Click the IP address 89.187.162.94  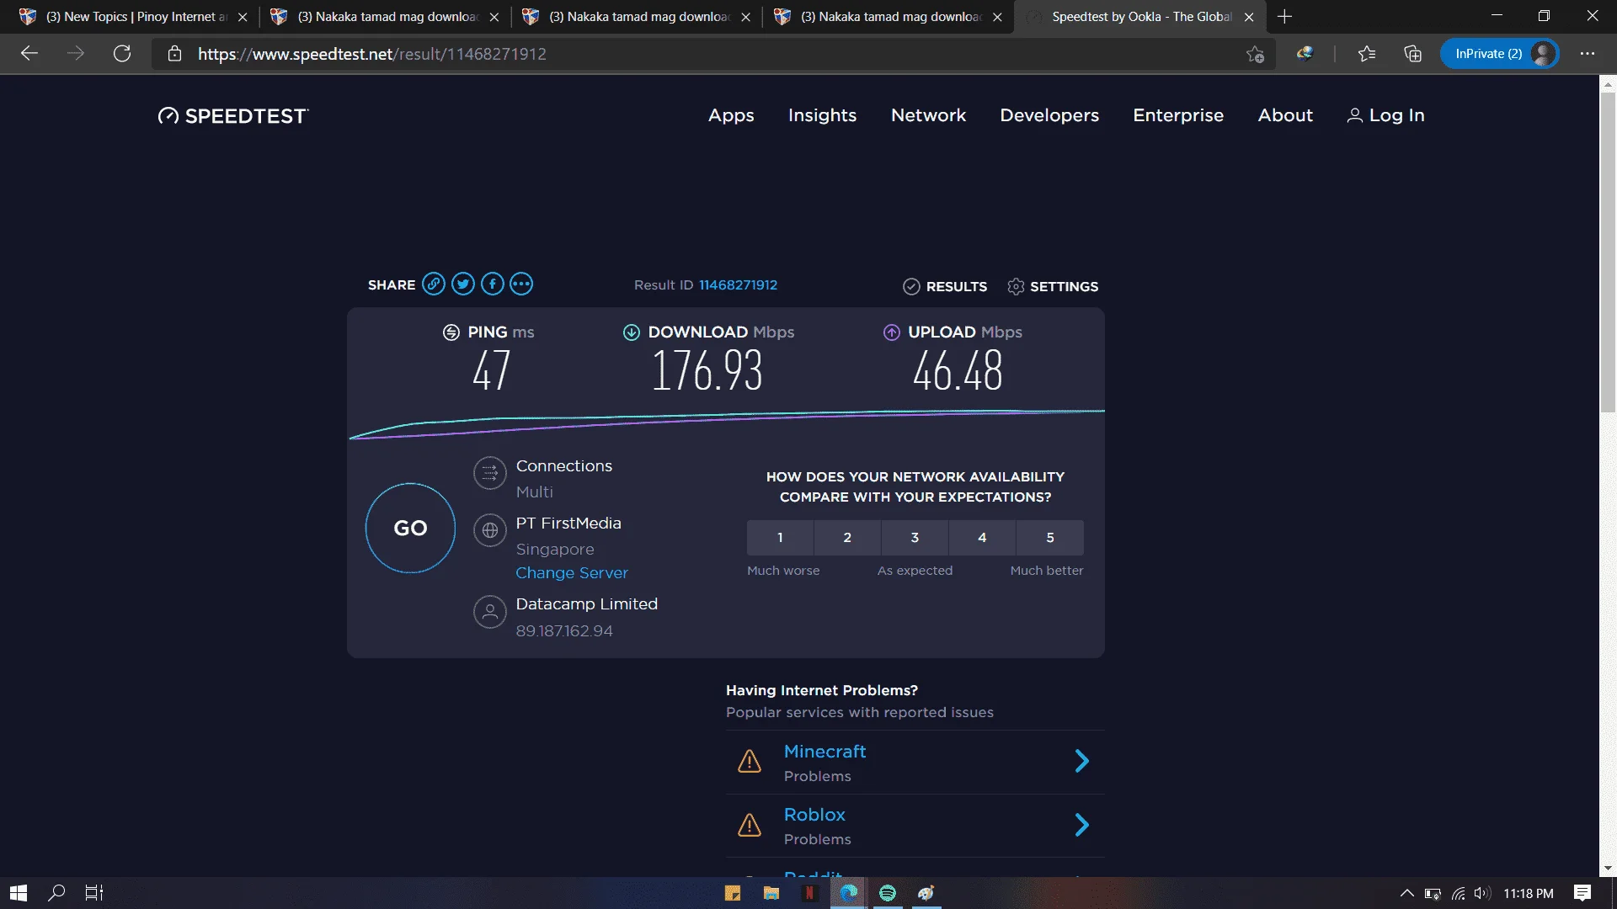point(564,631)
